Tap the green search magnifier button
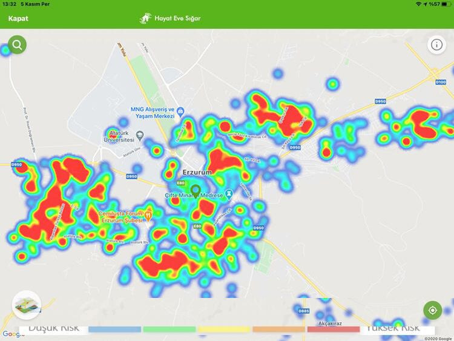454x341 pixels. pyautogui.click(x=17, y=45)
